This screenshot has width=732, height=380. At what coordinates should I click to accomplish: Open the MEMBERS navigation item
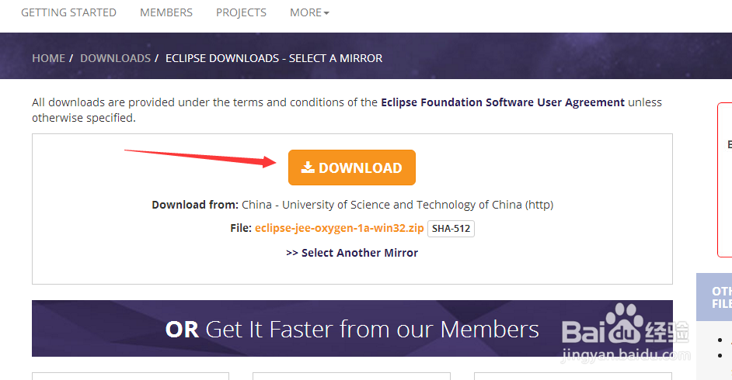point(166,12)
